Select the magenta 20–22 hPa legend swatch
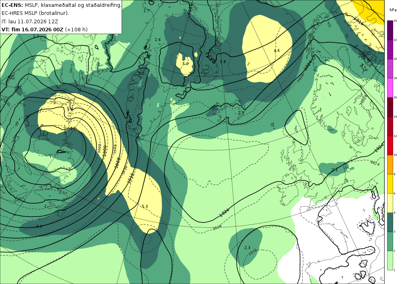This screenshot has width=402, height=284. coord(390,49)
